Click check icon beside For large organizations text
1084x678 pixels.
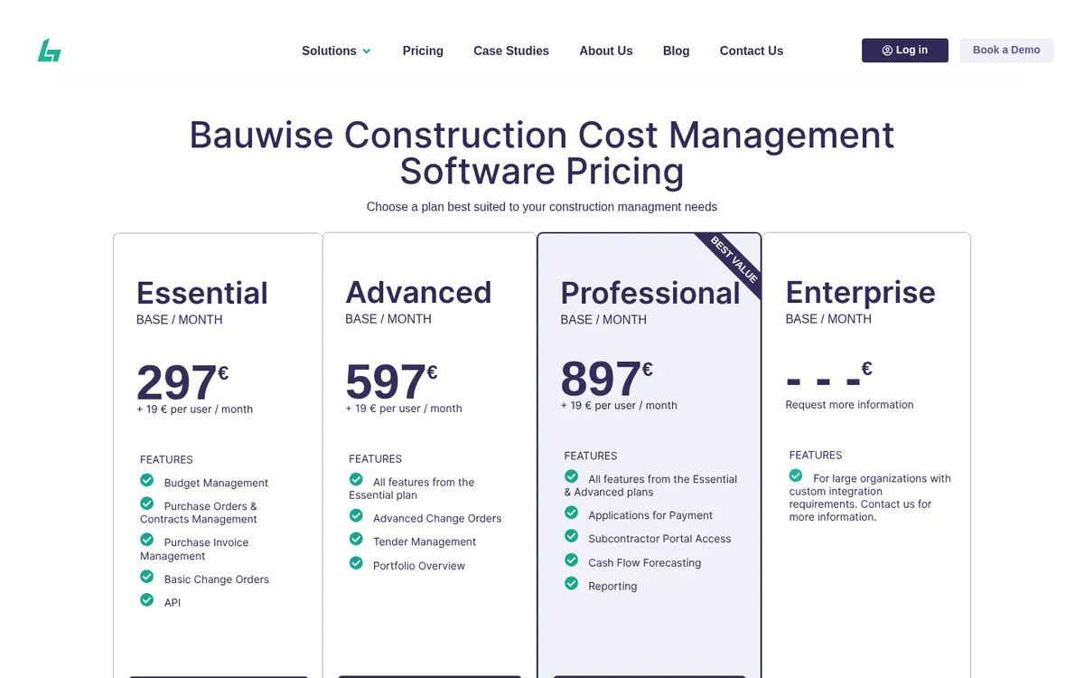(x=796, y=476)
